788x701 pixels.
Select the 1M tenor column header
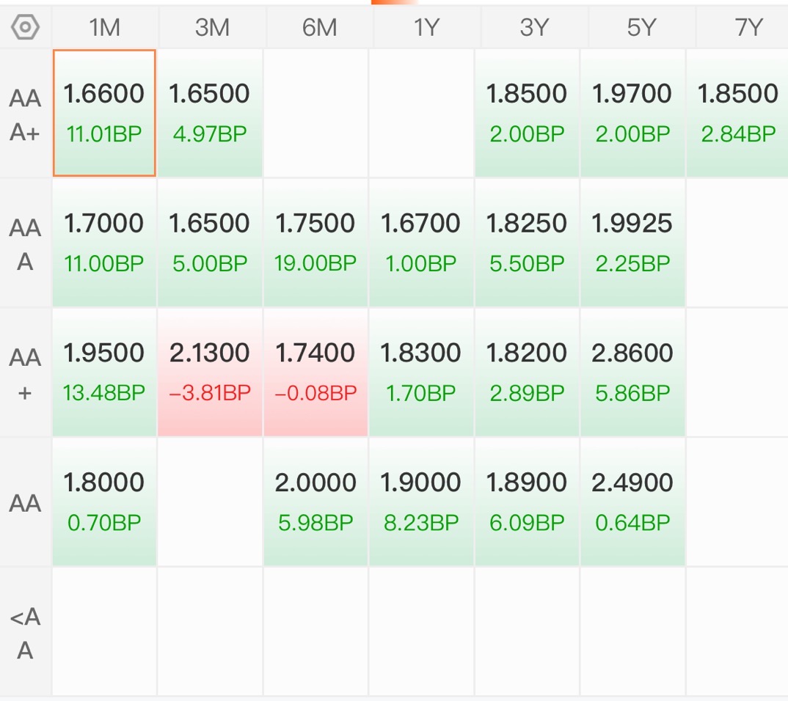tap(104, 27)
